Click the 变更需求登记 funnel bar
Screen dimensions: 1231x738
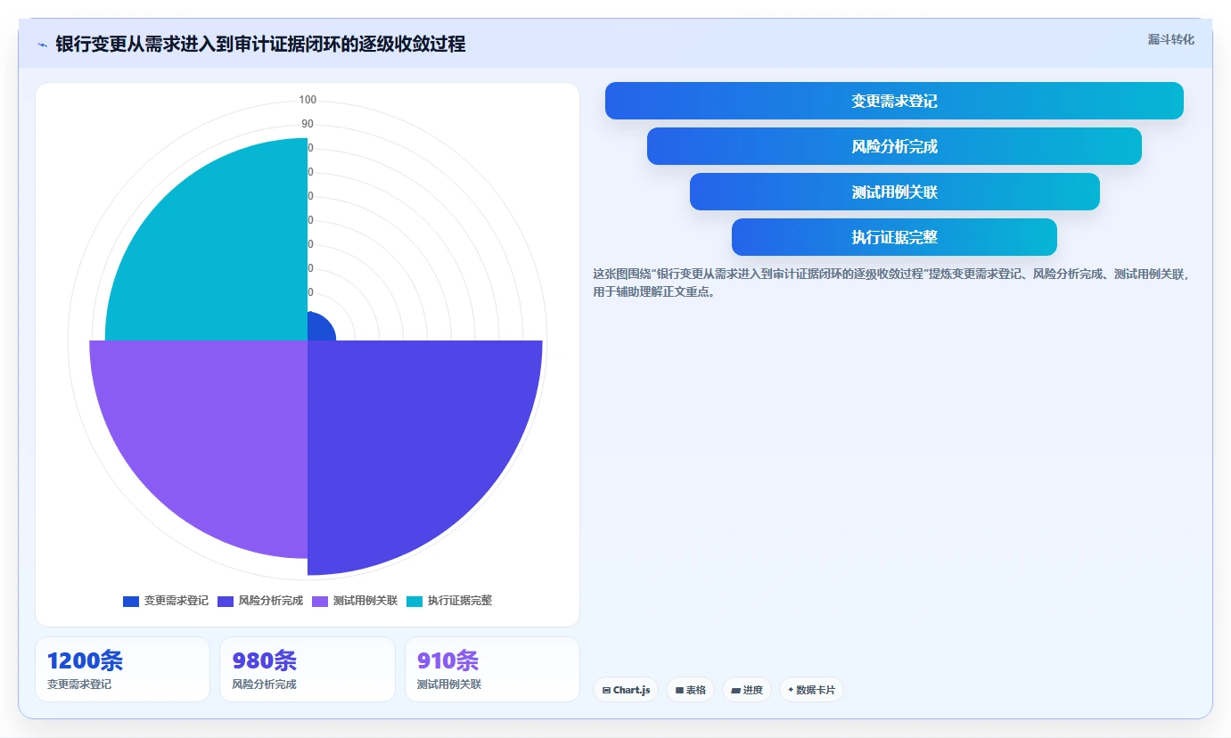click(894, 101)
